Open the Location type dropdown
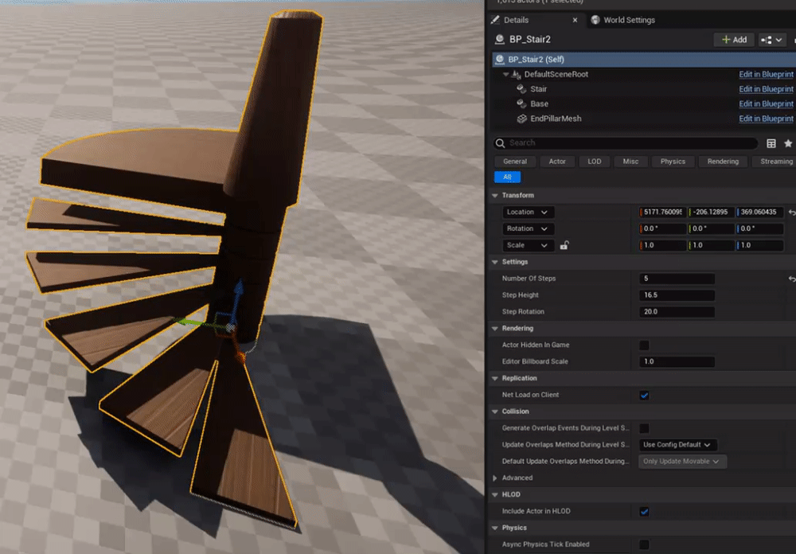Viewport: 796px width, 554px height. [x=528, y=213]
